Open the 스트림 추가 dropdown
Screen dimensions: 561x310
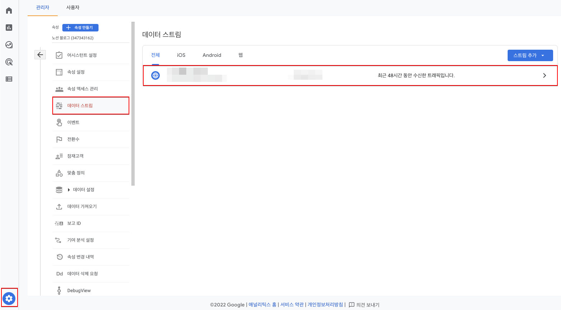(530, 55)
